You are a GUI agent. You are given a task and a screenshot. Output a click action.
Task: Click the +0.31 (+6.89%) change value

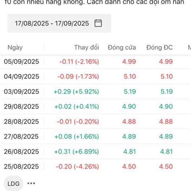click(x=76, y=152)
